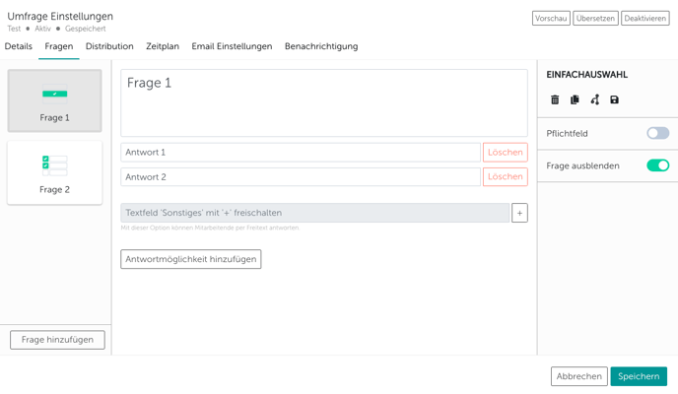Open the Distribution tab
Viewport: 678px width, 394px height.
point(109,46)
